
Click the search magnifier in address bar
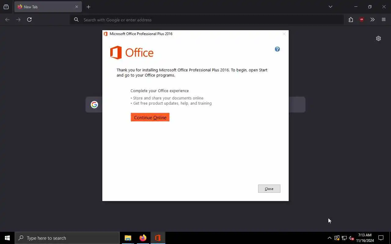(x=76, y=20)
